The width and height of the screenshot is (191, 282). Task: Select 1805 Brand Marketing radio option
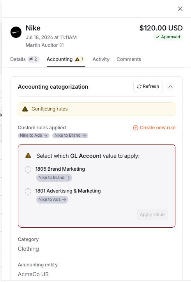click(28, 170)
